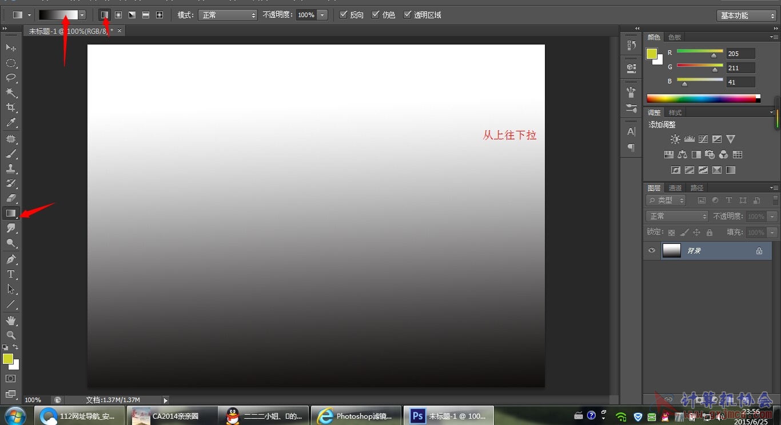The height and width of the screenshot is (425, 781).
Task: Select the Magic Wand tool
Action: pyautogui.click(x=10, y=93)
